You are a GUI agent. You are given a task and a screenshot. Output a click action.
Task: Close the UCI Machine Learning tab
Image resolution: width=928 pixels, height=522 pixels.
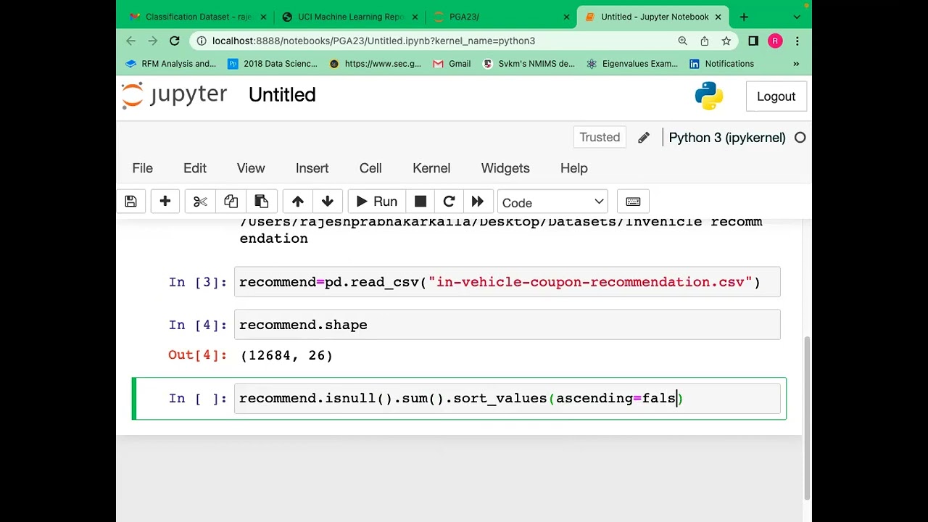click(415, 17)
